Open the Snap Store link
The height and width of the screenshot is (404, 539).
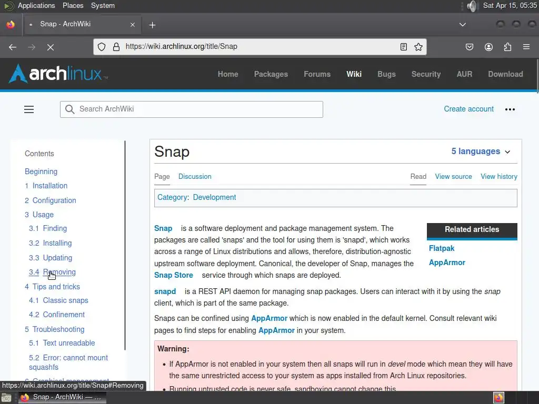point(174,275)
